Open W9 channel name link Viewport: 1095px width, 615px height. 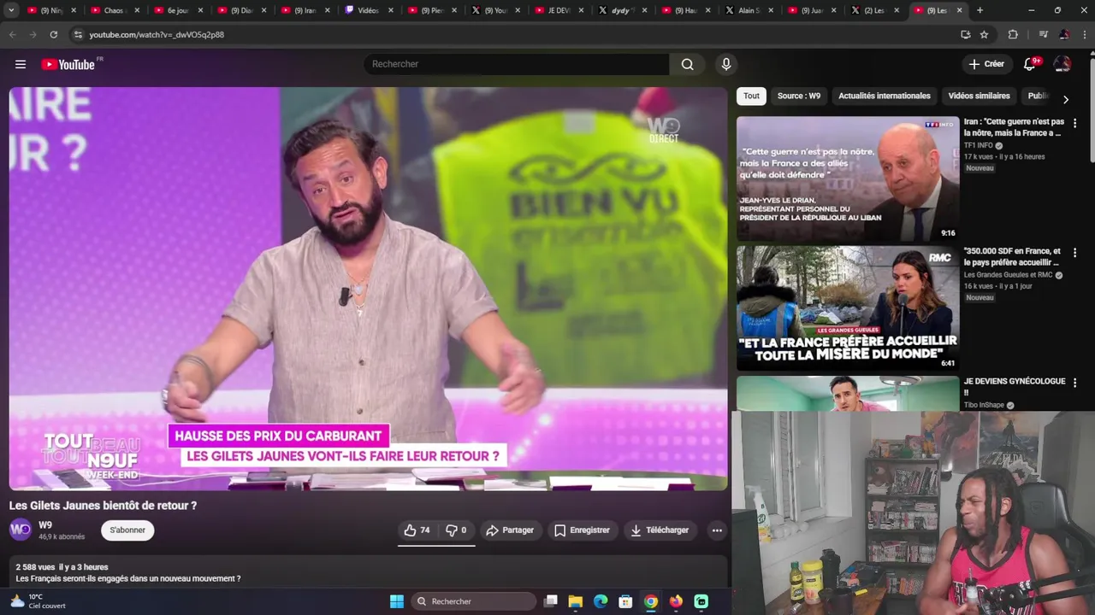[45, 525]
